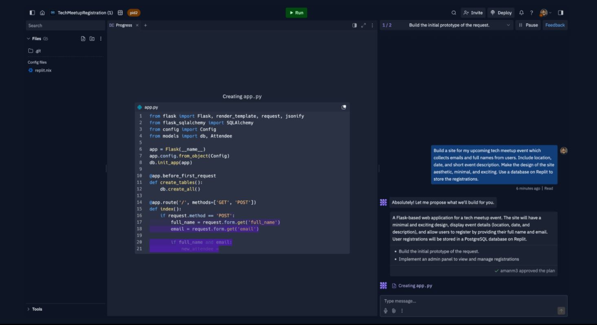Click the cloud sync icon beside Files

pyautogui.click(x=46, y=39)
